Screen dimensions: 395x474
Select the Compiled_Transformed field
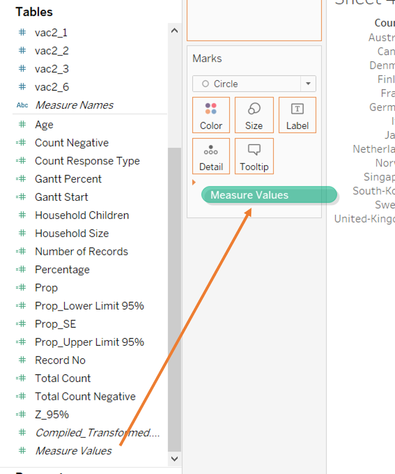tap(97, 433)
